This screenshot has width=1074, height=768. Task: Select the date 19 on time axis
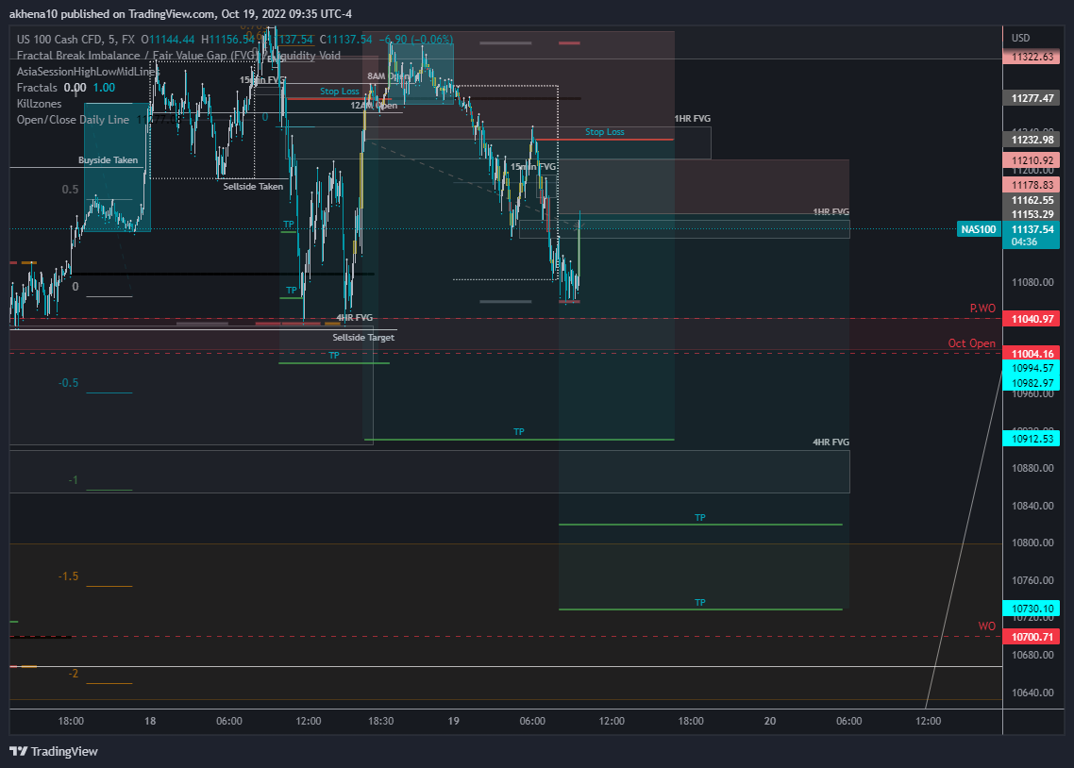click(x=453, y=721)
